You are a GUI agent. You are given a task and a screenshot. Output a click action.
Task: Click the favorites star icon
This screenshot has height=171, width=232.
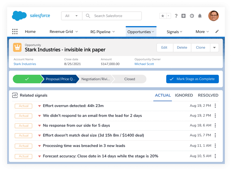[x=163, y=16]
